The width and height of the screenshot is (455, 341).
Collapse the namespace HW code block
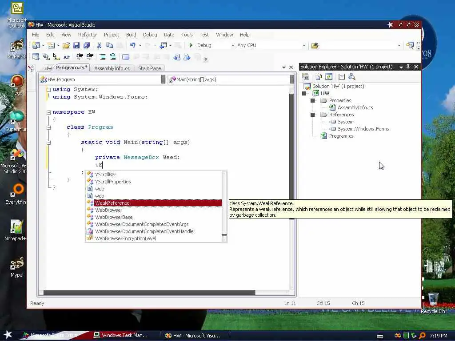[49, 112]
